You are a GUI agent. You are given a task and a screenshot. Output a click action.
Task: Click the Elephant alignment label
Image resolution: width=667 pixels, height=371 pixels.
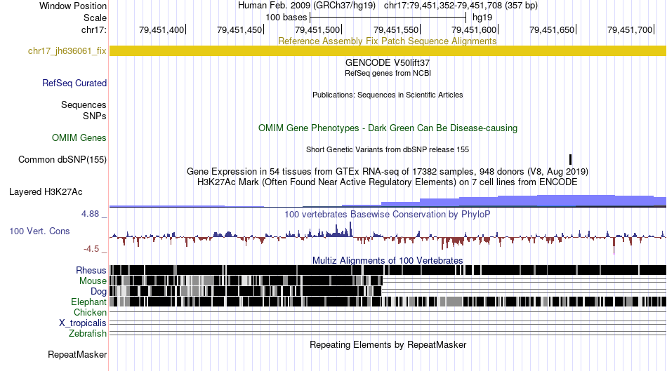88,302
